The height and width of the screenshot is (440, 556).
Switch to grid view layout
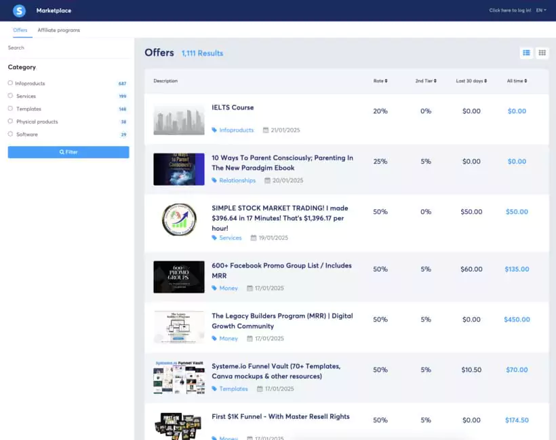[x=541, y=52]
